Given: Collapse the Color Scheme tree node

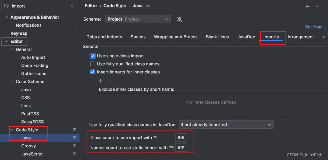Looking at the screenshot, I should pos(12,81).
